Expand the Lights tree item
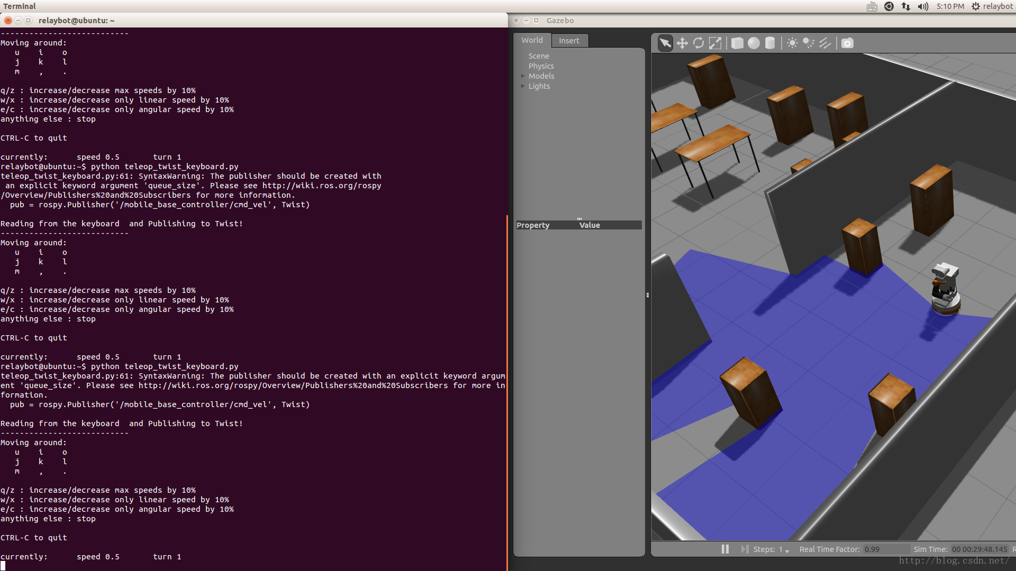 tap(523, 86)
